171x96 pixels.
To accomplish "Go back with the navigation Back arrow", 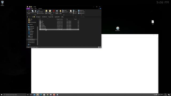I will coord(28,17).
